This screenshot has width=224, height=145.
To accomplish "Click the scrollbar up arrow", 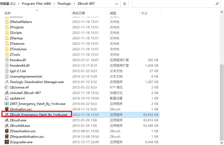I will pos(222,12).
